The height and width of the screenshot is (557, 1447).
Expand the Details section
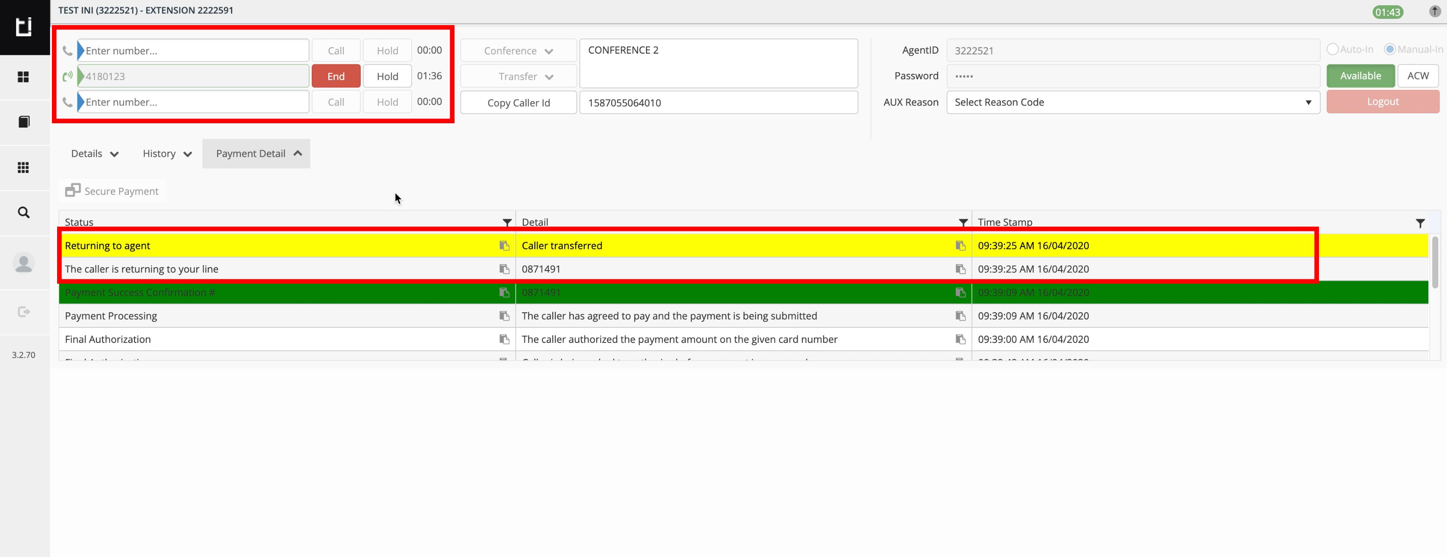(95, 153)
